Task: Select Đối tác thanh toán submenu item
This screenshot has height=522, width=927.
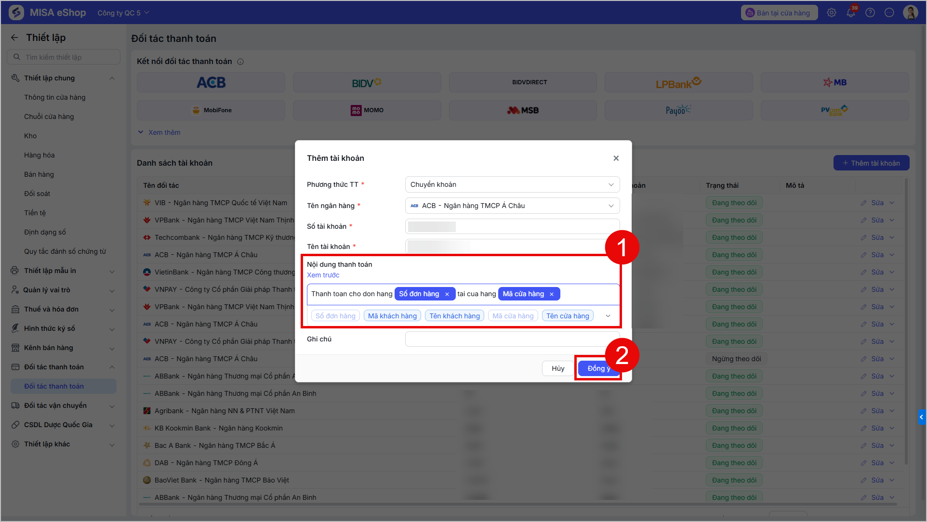Action: pyautogui.click(x=64, y=386)
